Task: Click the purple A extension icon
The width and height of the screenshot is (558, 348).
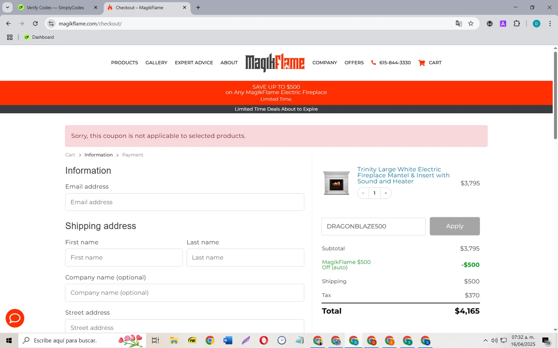Action: click(x=503, y=23)
